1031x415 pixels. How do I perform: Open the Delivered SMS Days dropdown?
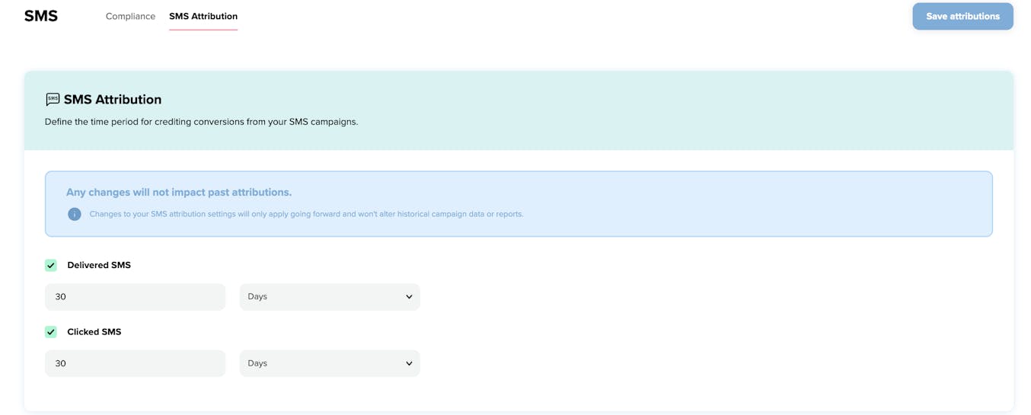pyautogui.click(x=330, y=297)
